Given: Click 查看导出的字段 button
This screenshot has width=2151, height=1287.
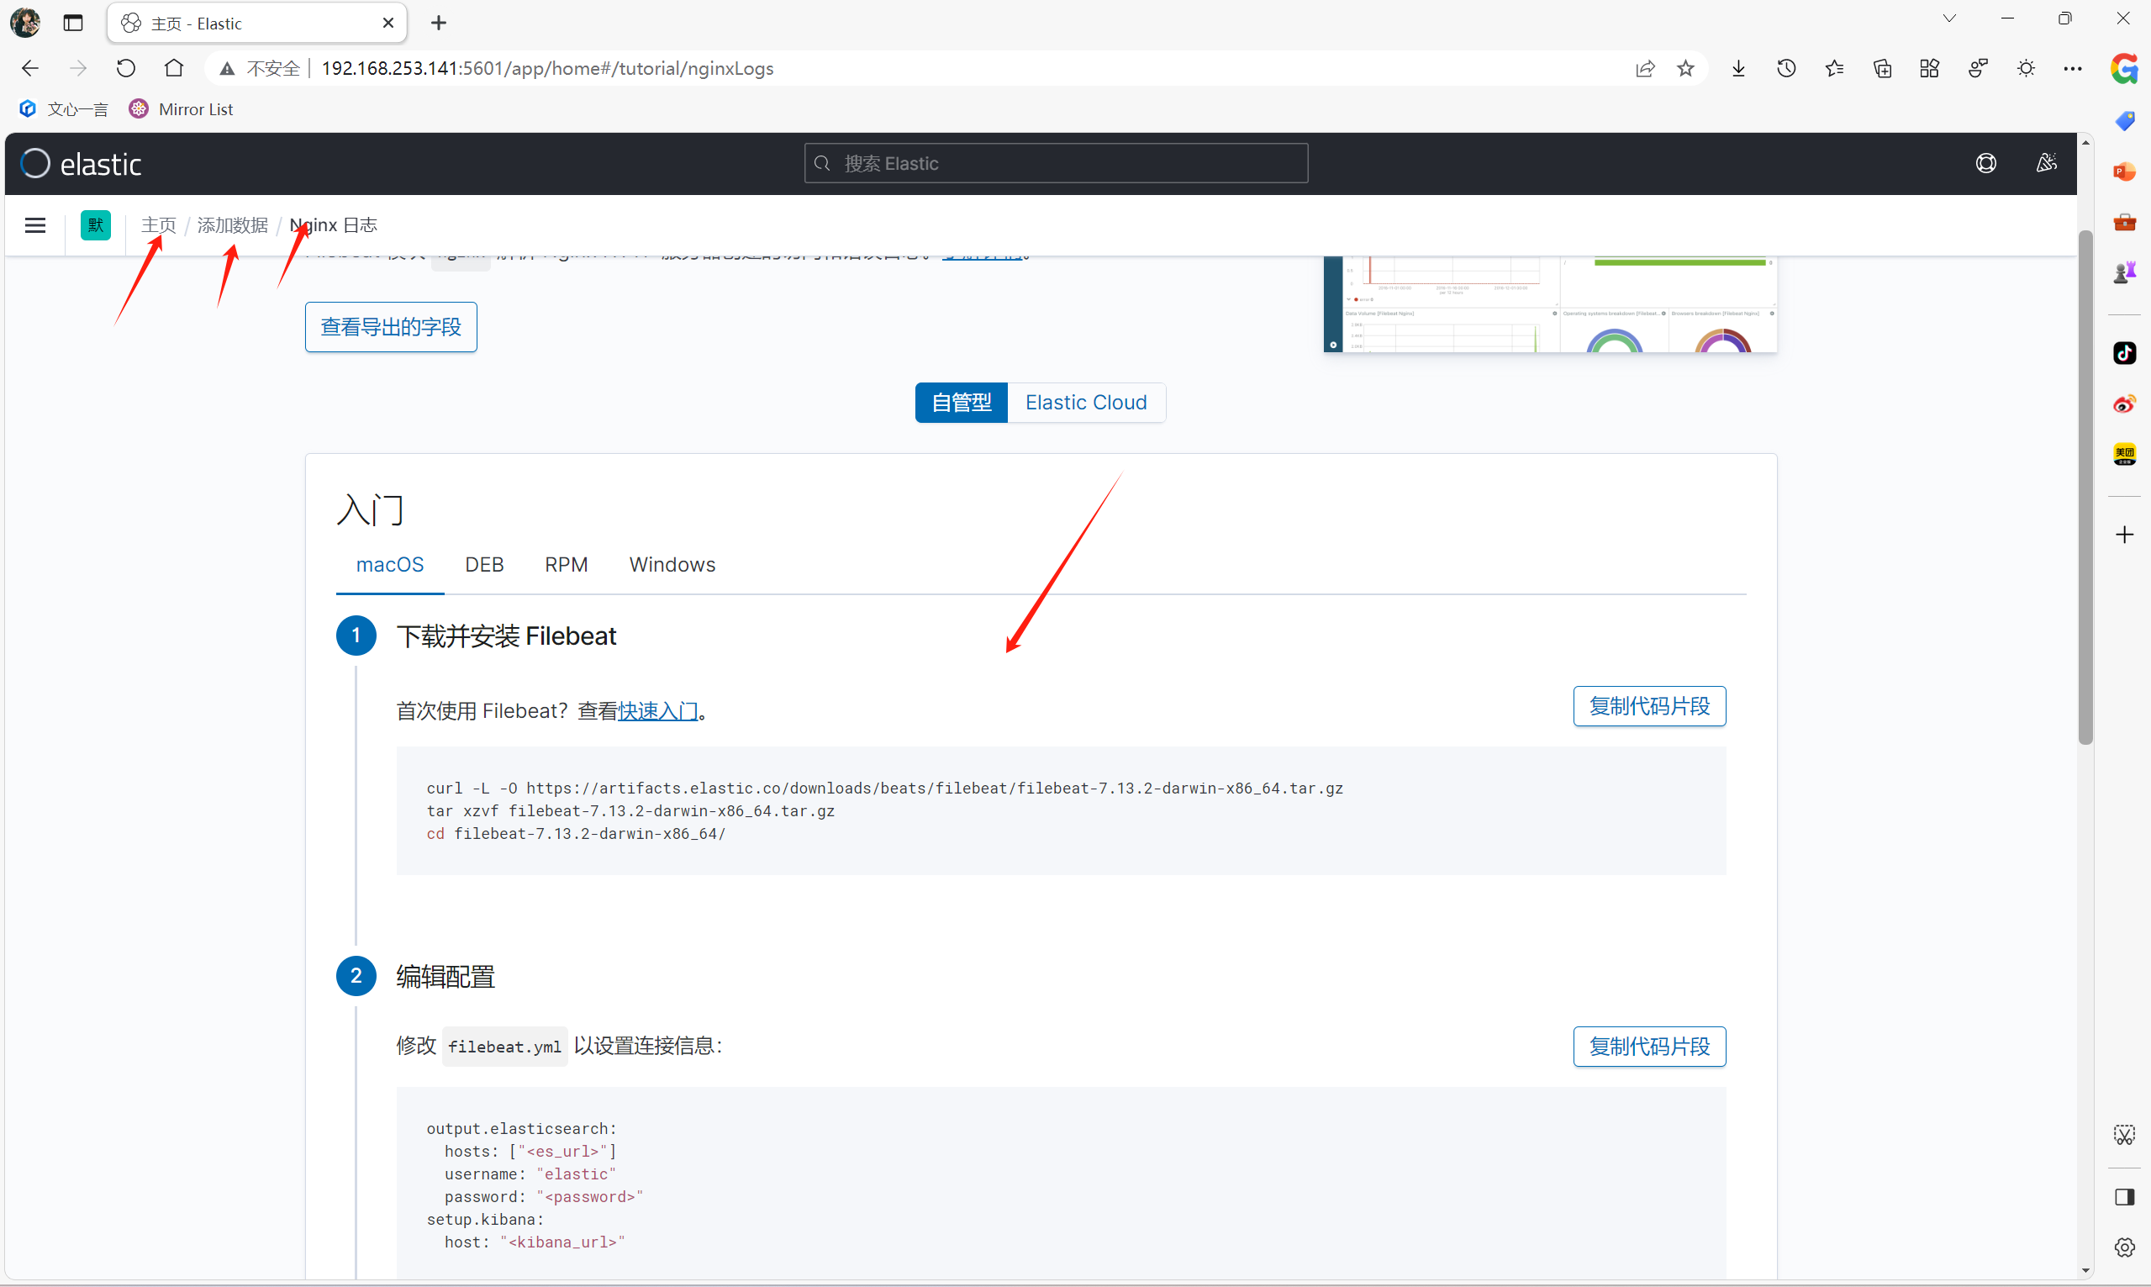Looking at the screenshot, I should tap(390, 327).
